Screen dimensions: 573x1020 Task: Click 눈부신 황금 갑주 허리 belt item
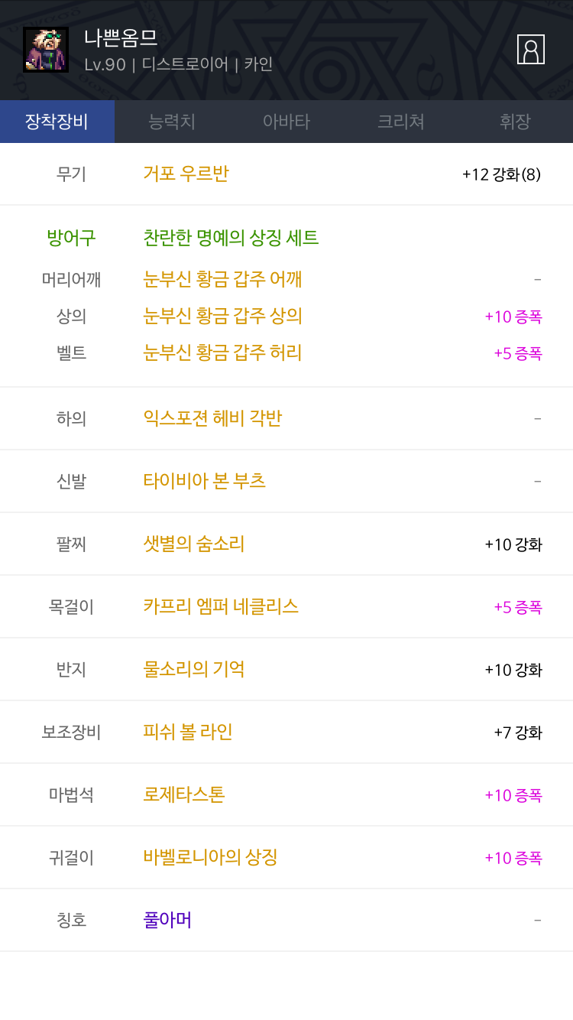coord(222,352)
